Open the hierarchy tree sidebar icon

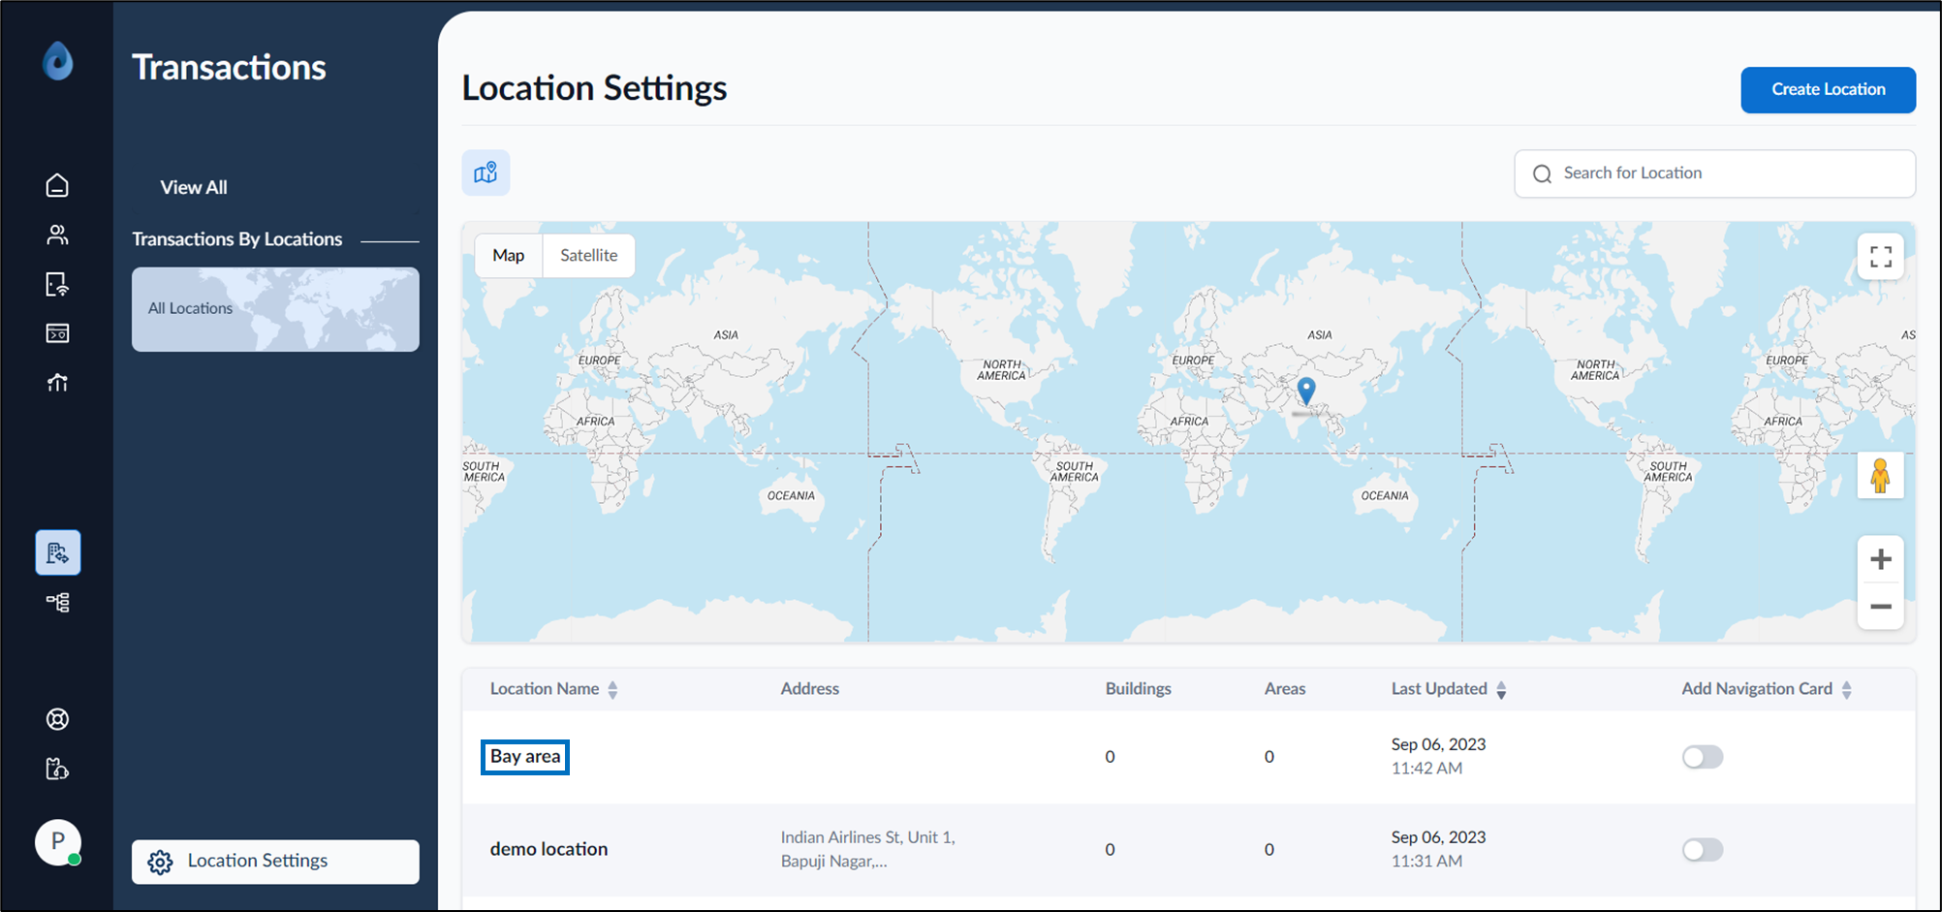57,603
